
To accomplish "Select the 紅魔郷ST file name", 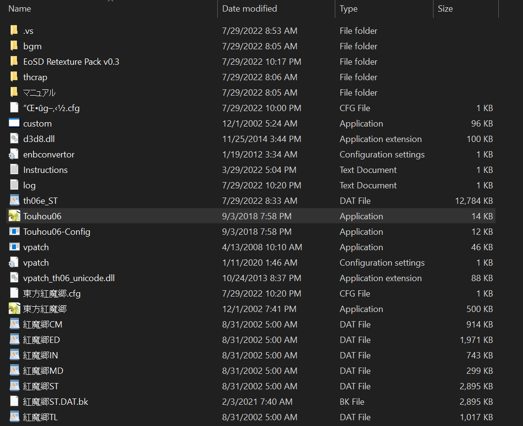I will point(41,386).
